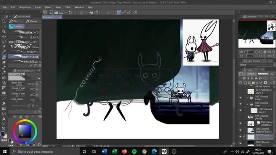Toggle Lock transparent pixels icon
Image resolution: width=276 pixels, height=155 pixels.
click(260, 78)
